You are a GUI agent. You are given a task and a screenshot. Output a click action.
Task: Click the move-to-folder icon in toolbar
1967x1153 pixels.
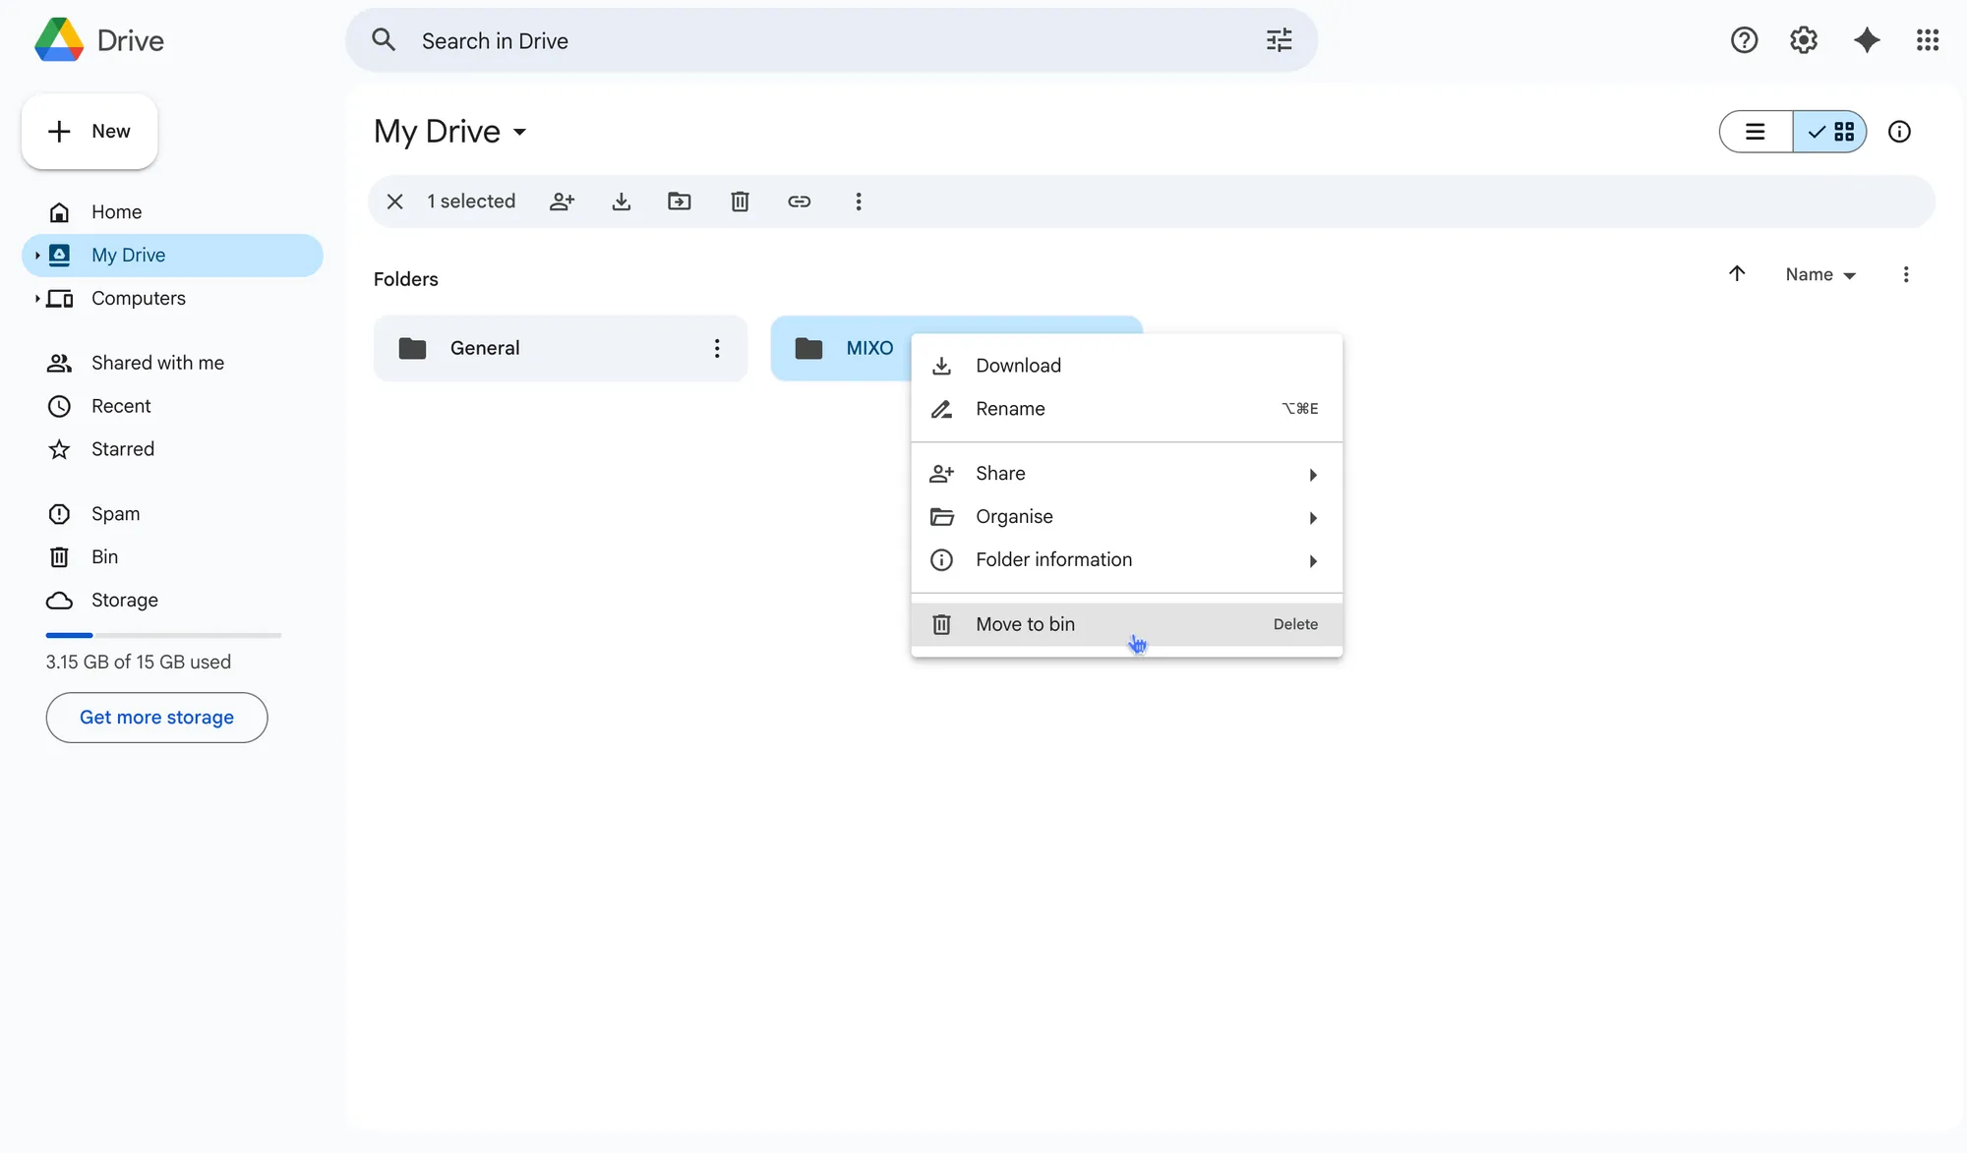[x=680, y=202]
